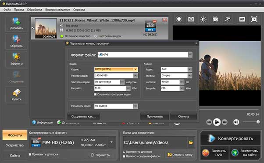Expand Частота кадров dropdown
Image resolution: width=264 pixels, height=163 pixels.
coord(122,82)
